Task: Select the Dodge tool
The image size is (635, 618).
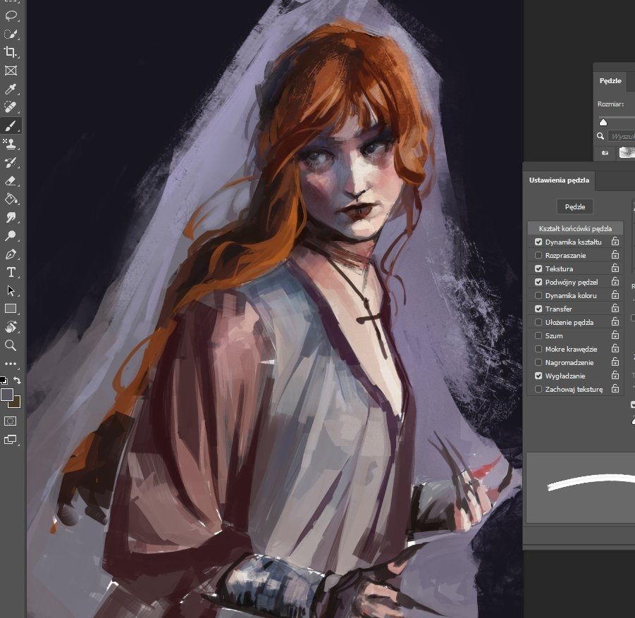Action: 11,235
